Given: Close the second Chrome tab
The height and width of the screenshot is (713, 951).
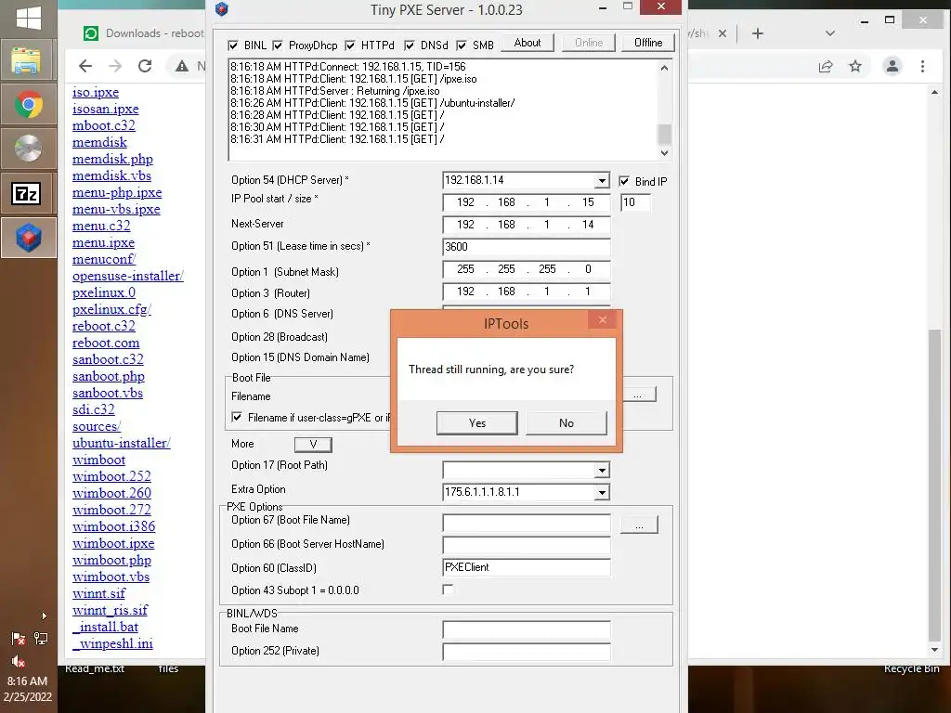Looking at the screenshot, I should (x=723, y=33).
